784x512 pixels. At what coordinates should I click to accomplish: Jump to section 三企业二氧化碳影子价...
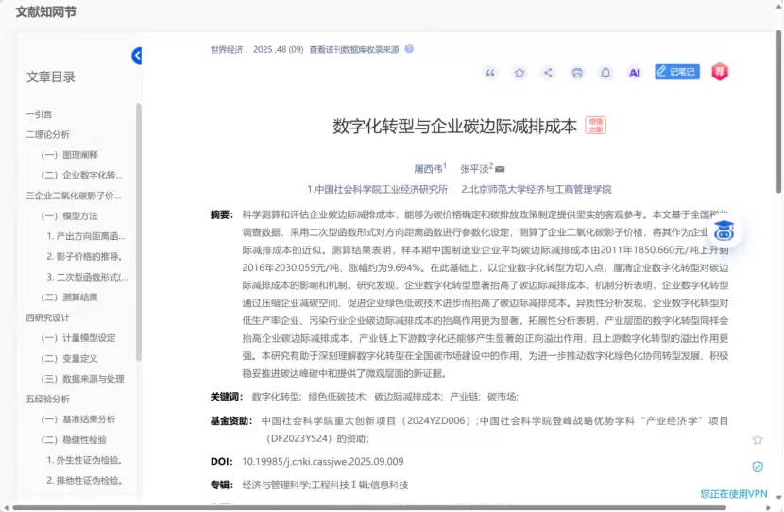click(74, 196)
